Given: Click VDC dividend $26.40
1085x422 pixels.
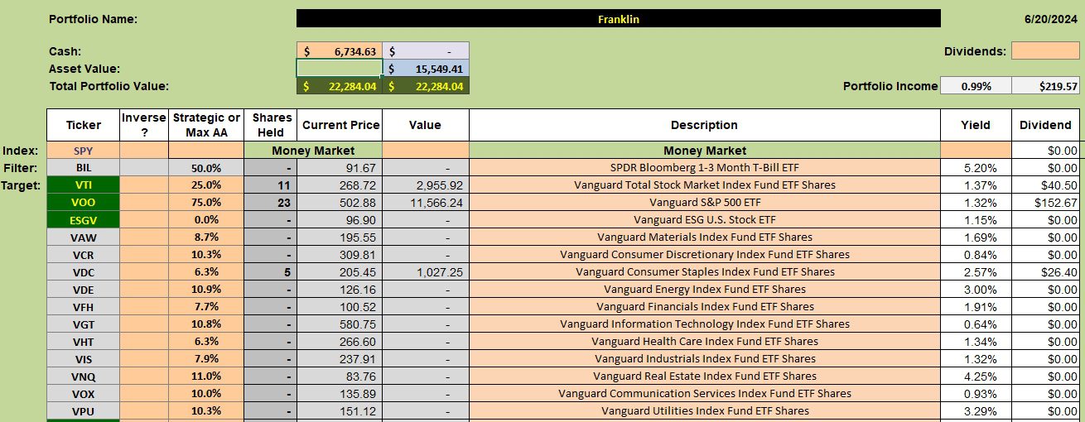Looking at the screenshot, I should 1045,272.
